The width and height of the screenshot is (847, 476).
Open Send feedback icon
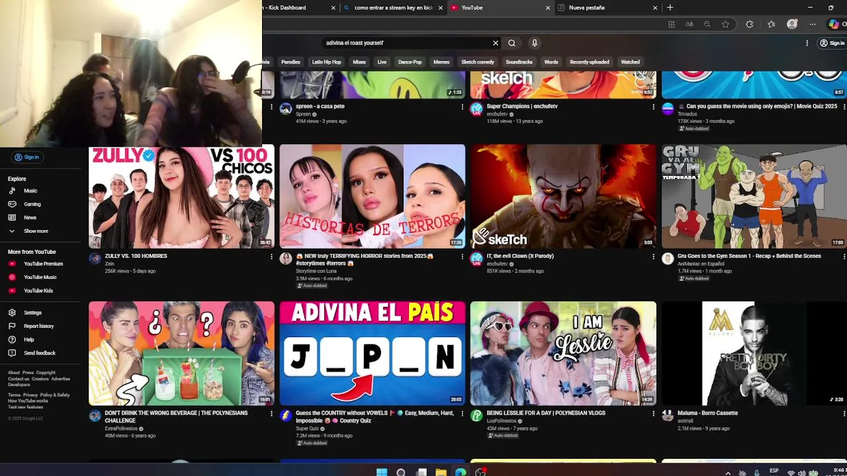[12, 353]
